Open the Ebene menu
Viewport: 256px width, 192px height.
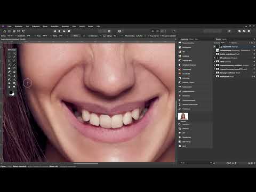(x=45, y=27)
